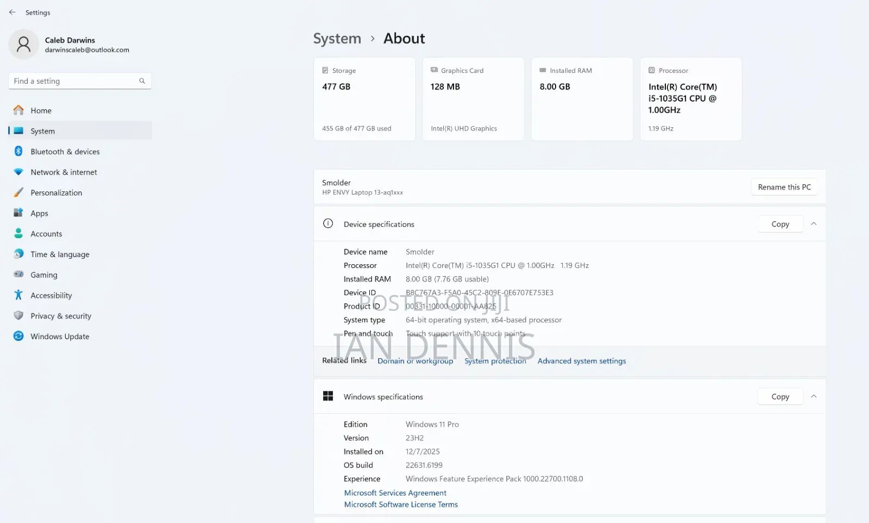Open Personalization settings
Viewport: 869px width, 523px height.
point(80,192)
